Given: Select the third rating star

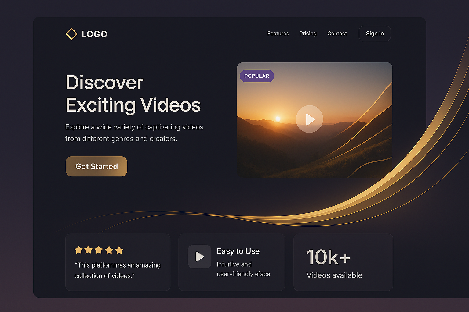Looking at the screenshot, I should click(x=99, y=250).
